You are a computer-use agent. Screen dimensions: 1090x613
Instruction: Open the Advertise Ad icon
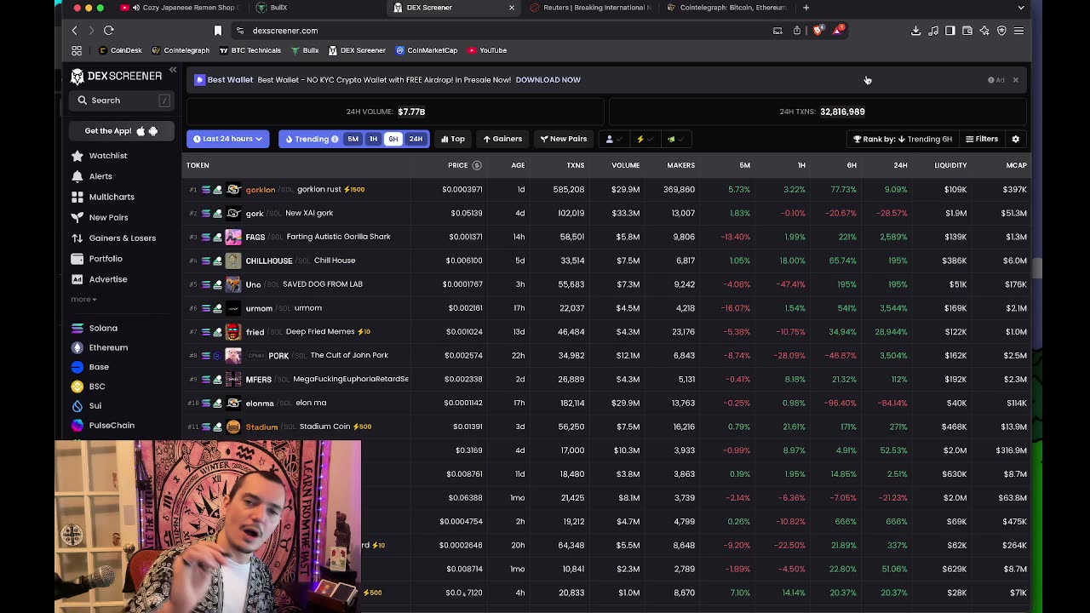pyautogui.click(x=77, y=279)
